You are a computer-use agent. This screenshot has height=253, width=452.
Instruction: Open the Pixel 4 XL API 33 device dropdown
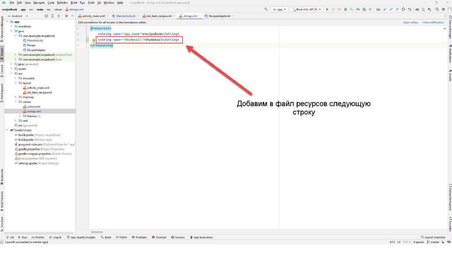(306, 9)
